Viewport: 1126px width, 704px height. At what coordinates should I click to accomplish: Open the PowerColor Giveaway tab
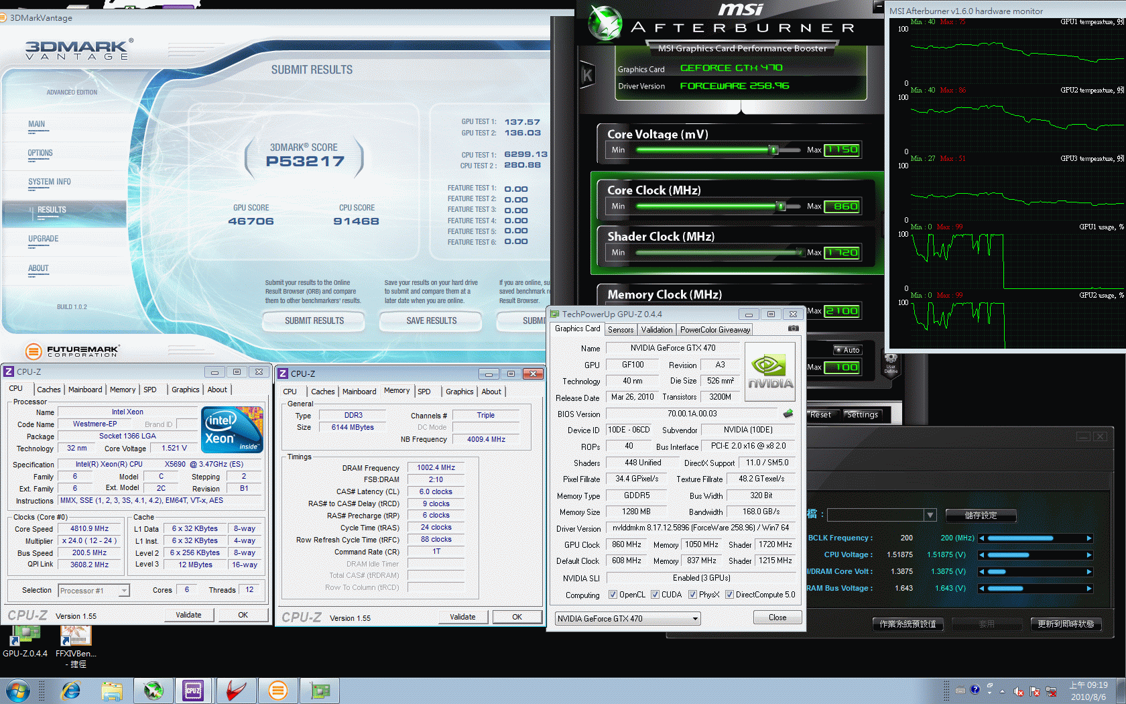point(715,330)
